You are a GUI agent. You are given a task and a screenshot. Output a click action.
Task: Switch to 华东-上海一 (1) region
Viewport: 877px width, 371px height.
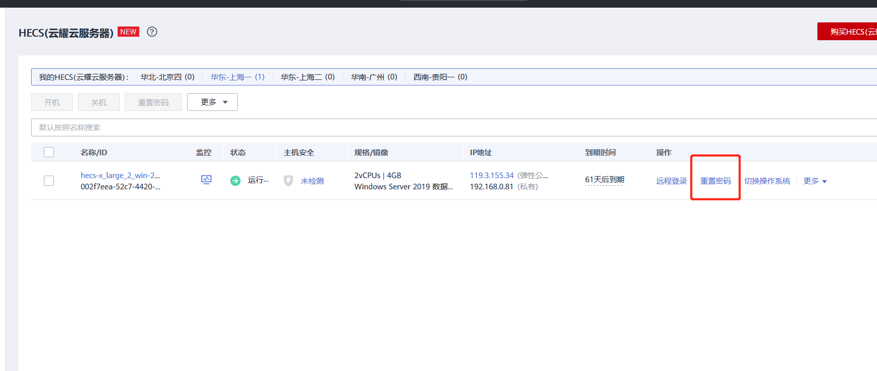(238, 77)
